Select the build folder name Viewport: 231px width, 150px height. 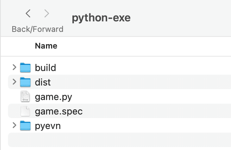(x=46, y=68)
